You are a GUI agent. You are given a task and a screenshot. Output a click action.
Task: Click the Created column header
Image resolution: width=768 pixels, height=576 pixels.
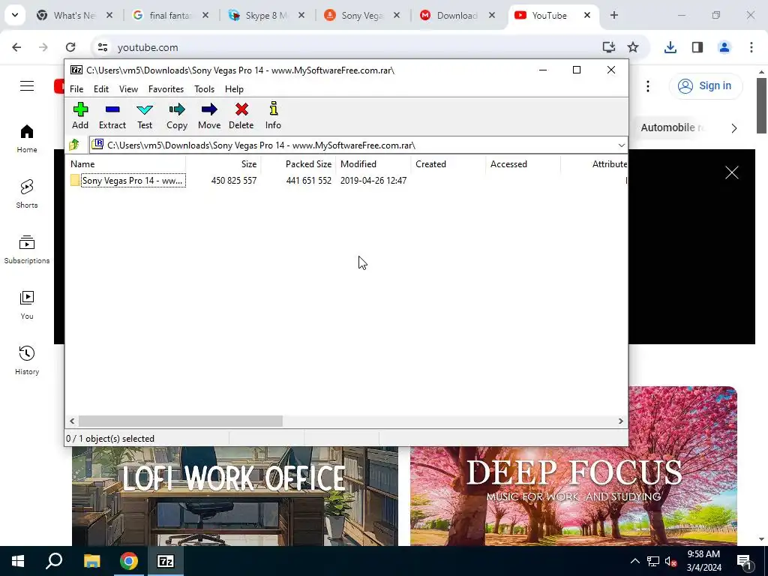tap(448, 164)
